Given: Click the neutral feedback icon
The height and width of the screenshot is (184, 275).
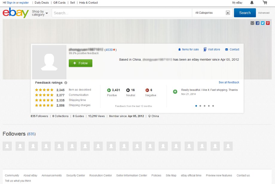Looking at the screenshot, I should pos(128,90).
